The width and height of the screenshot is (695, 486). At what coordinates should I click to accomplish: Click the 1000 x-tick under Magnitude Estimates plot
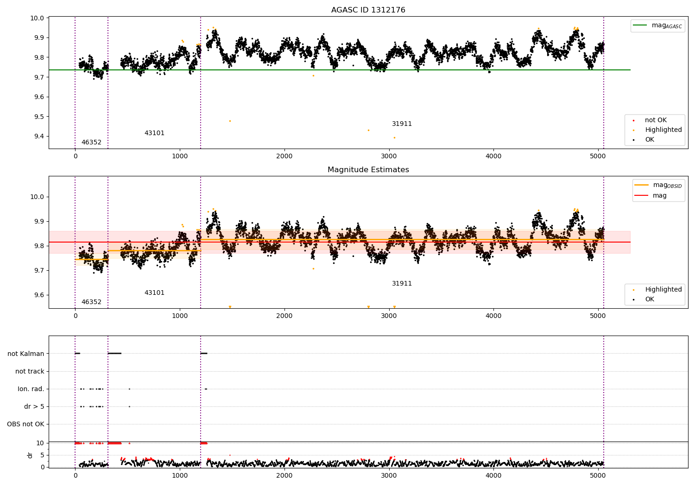[180, 316]
